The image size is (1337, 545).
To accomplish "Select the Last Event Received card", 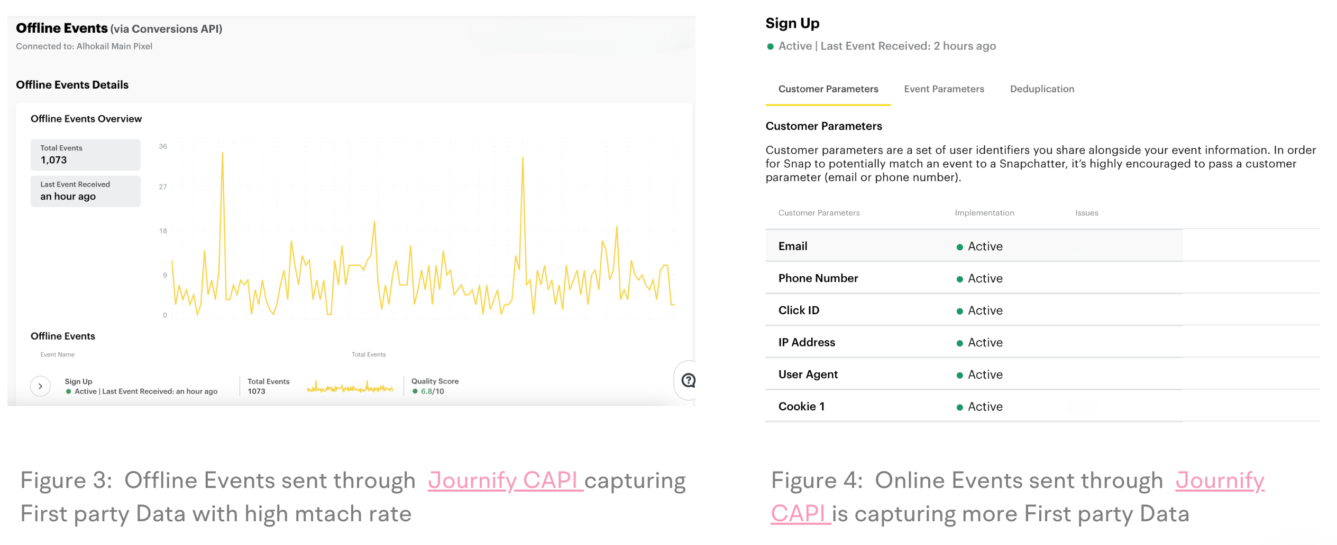I will 86,191.
